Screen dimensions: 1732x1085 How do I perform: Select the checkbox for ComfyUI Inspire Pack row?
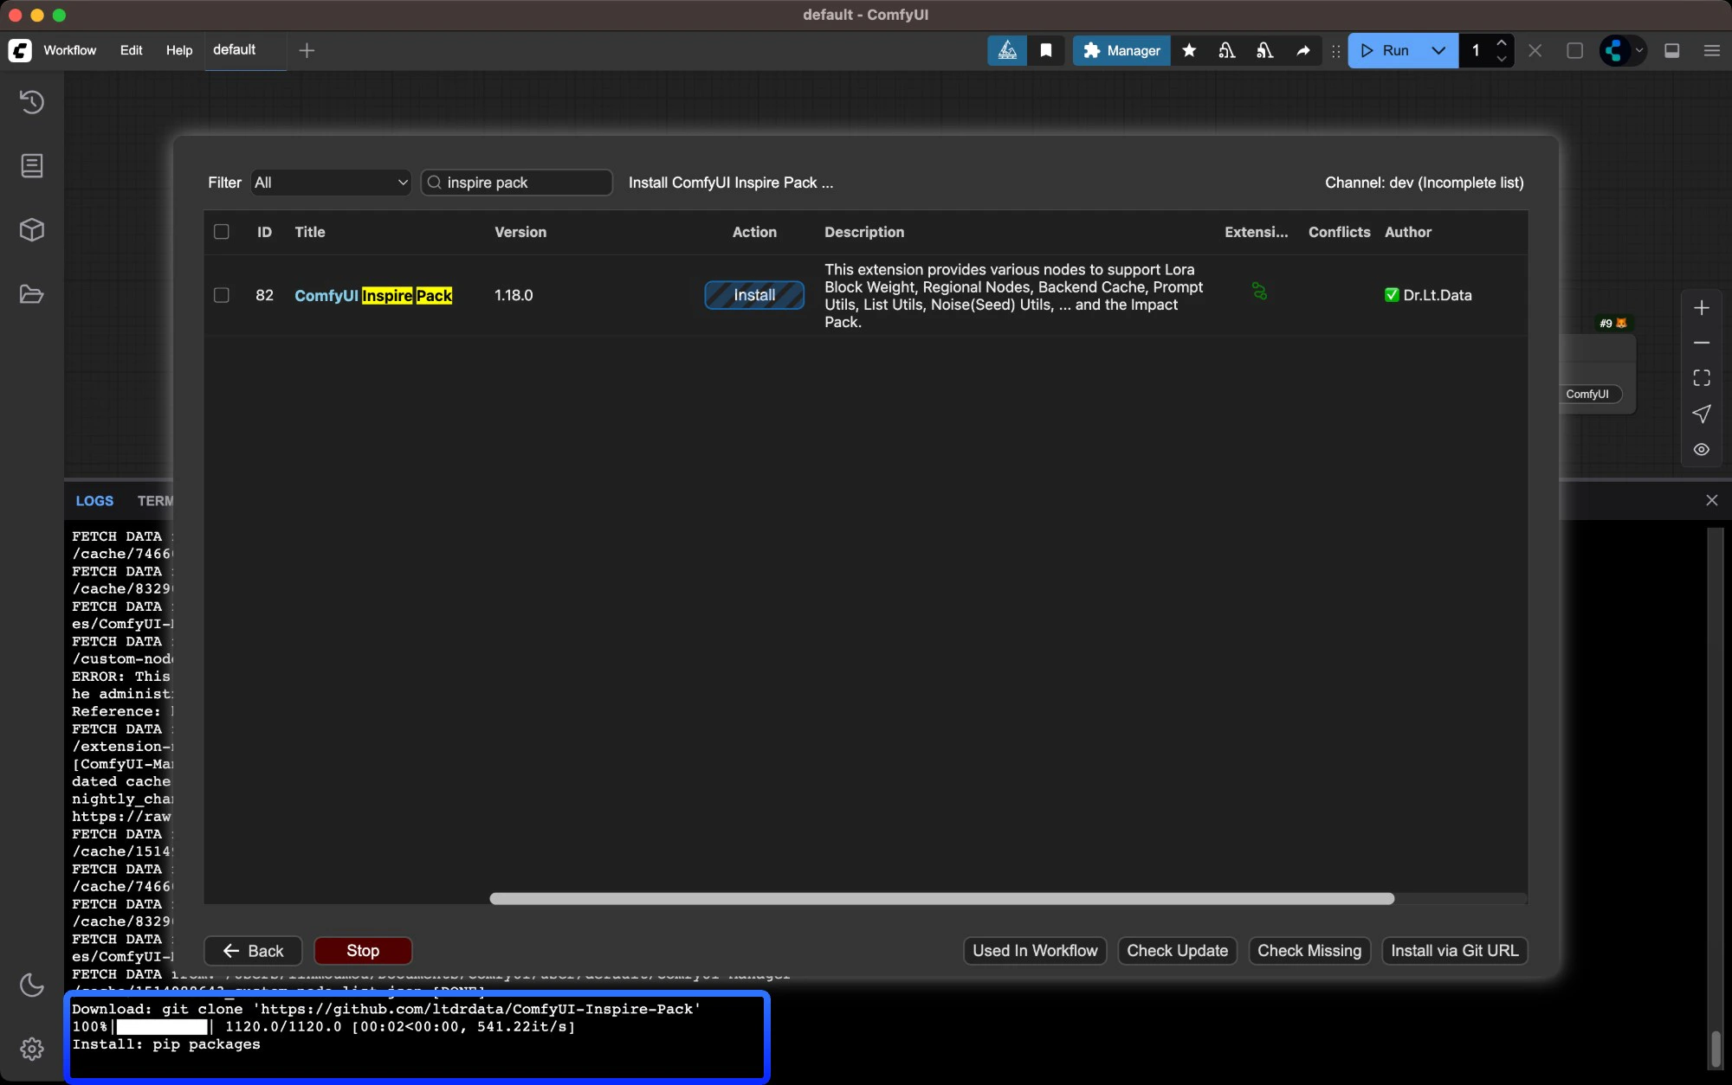pos(222,295)
